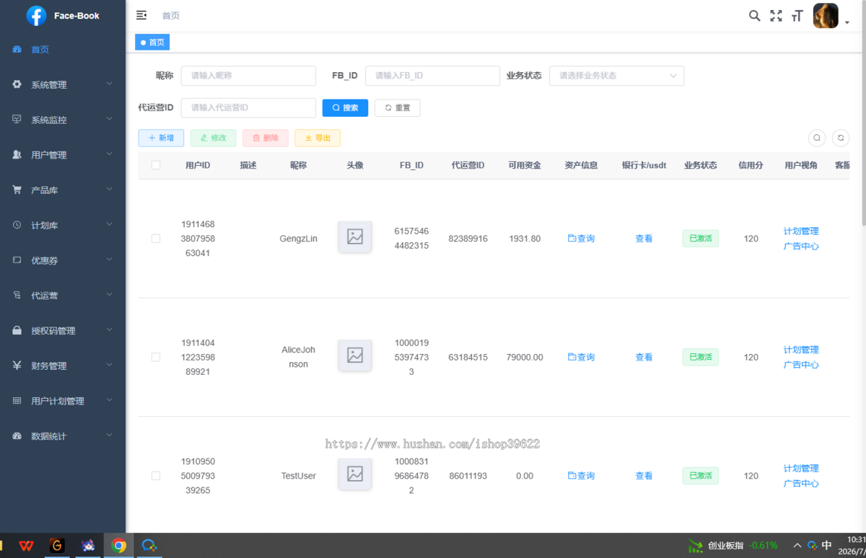Expand the 财务管理 sidebar menu
This screenshot has width=866, height=558.
pyautogui.click(x=63, y=366)
